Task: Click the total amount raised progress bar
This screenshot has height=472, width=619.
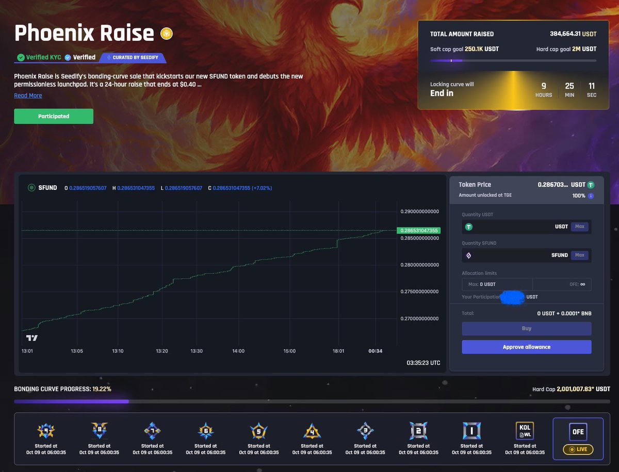Action: pyautogui.click(x=513, y=60)
